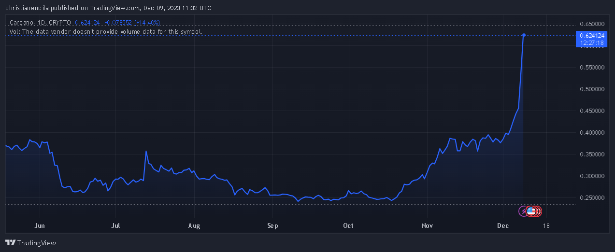The width and height of the screenshot is (615, 252).
Task: Click the last price dot at the line's end
Action: (524, 35)
